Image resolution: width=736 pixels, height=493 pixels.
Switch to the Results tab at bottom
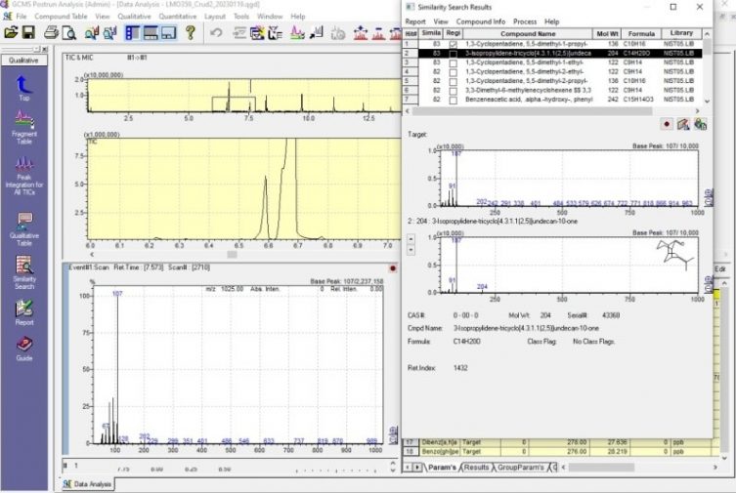click(478, 468)
